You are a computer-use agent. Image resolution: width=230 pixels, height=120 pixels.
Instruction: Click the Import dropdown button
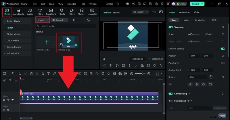43,20
